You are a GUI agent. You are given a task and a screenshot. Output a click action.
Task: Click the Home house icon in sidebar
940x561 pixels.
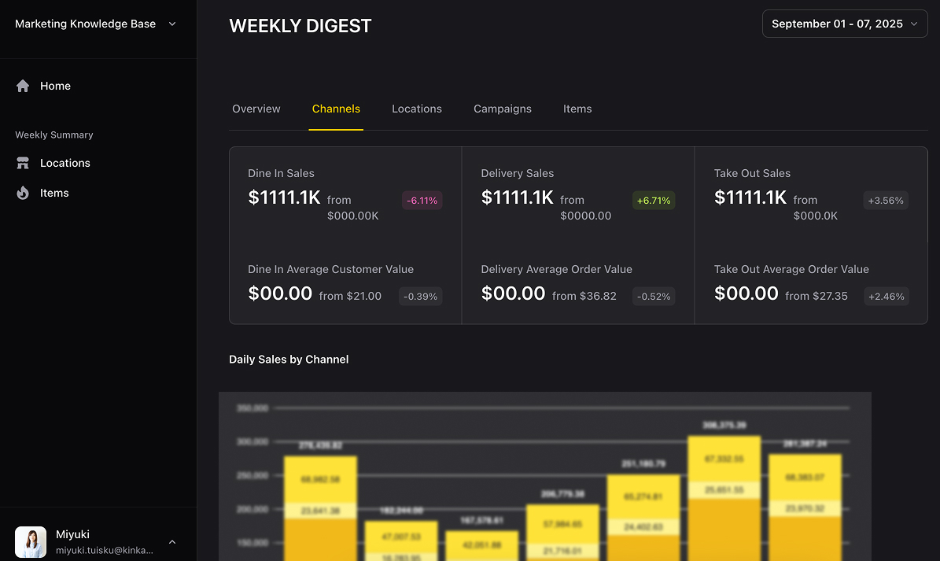coord(23,86)
